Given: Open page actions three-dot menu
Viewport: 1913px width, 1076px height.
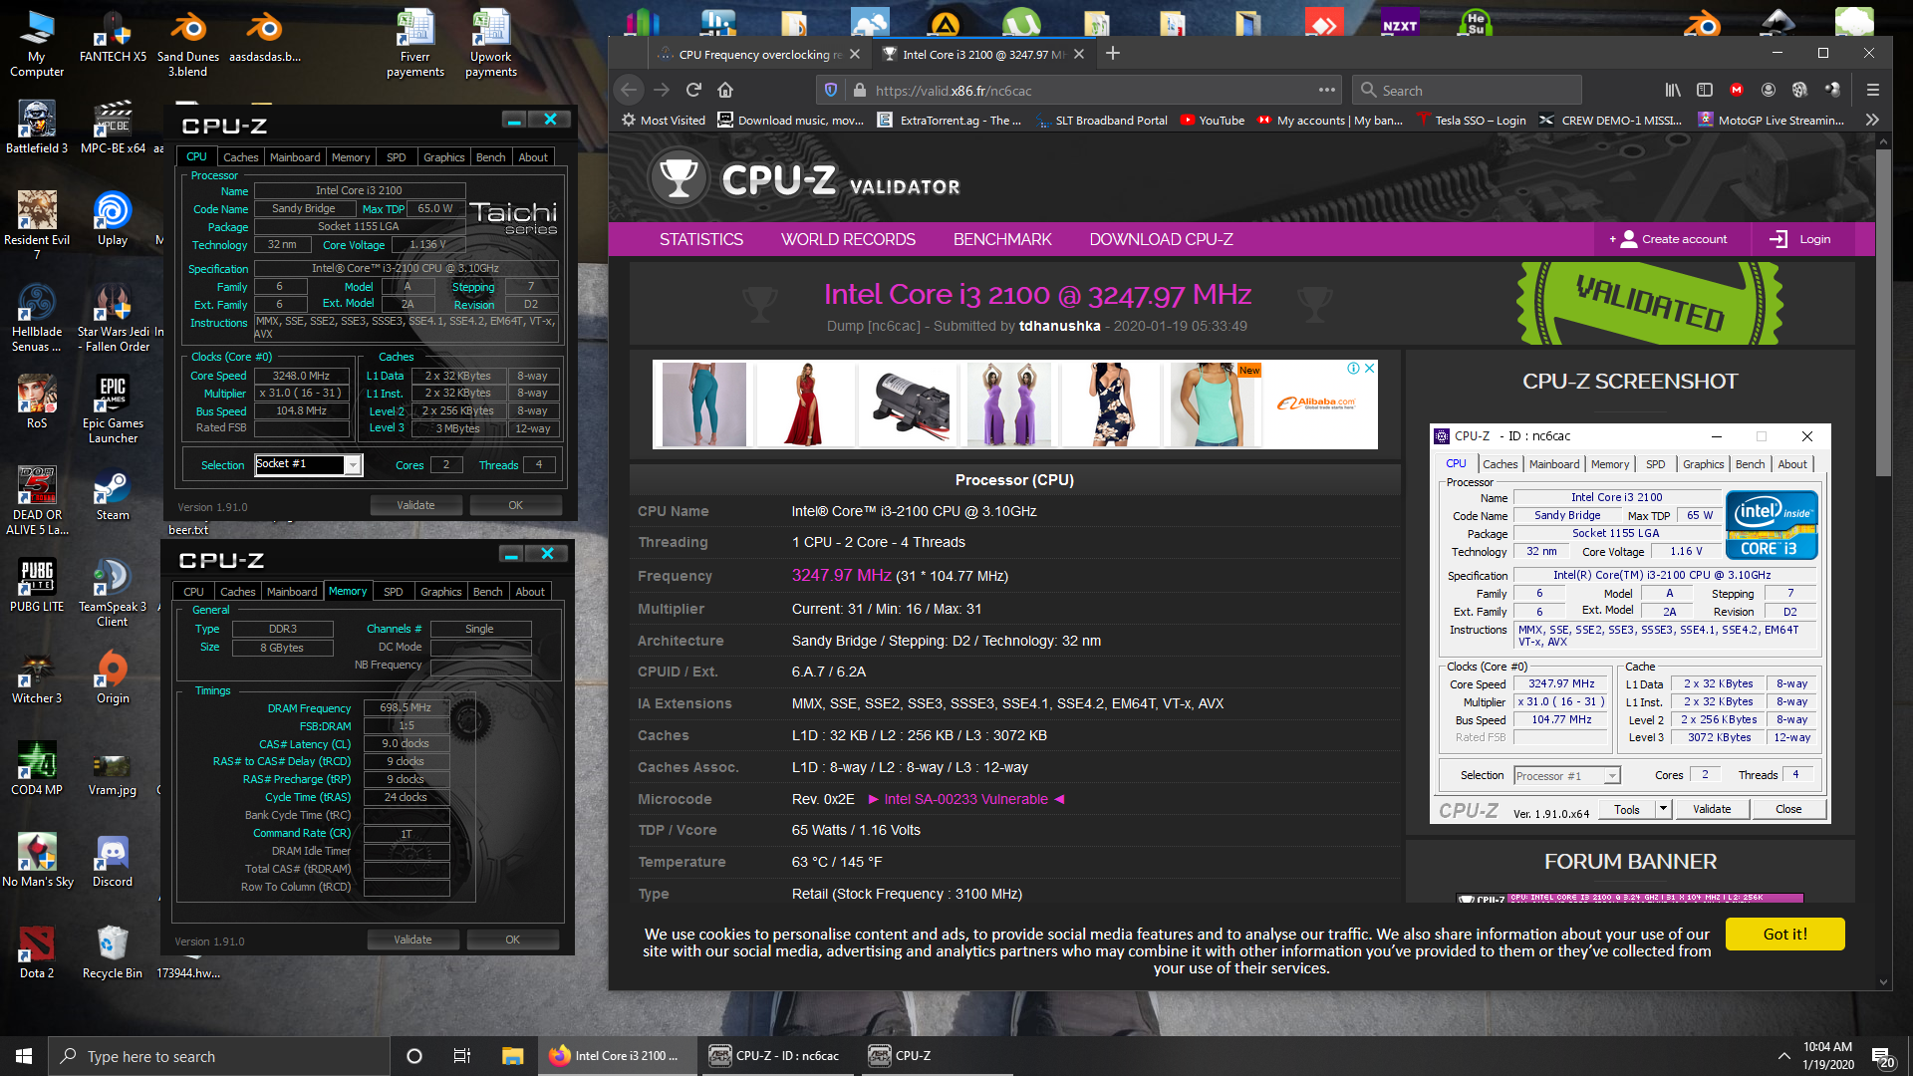Looking at the screenshot, I should coord(1327,90).
